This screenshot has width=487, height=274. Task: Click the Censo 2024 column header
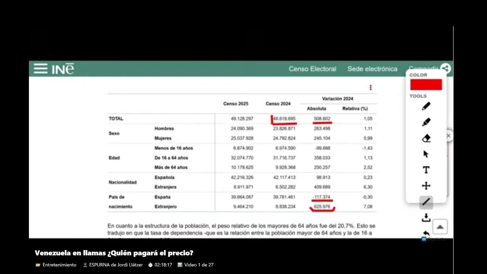pos(278,104)
